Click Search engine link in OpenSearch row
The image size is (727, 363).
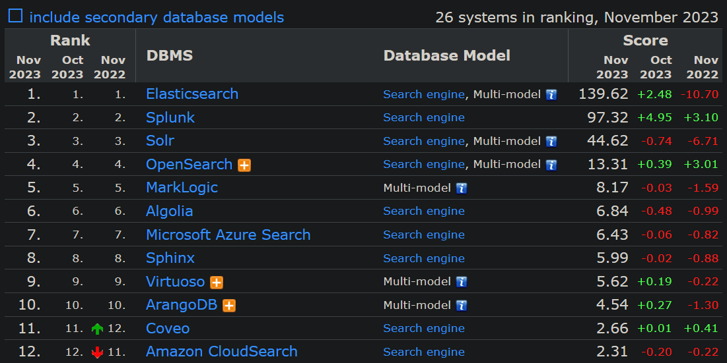[424, 164]
